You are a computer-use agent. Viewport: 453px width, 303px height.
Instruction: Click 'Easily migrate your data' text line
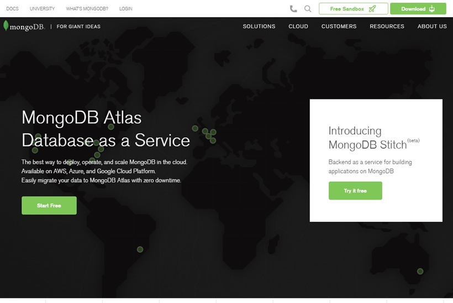point(101,180)
